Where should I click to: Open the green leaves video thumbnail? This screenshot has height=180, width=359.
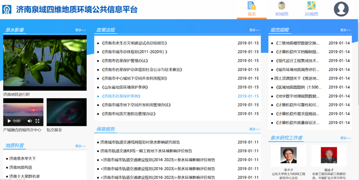click(45, 63)
